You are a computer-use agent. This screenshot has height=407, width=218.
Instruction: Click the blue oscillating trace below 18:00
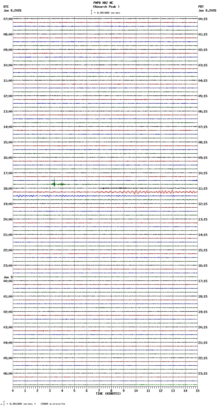tap(105, 196)
